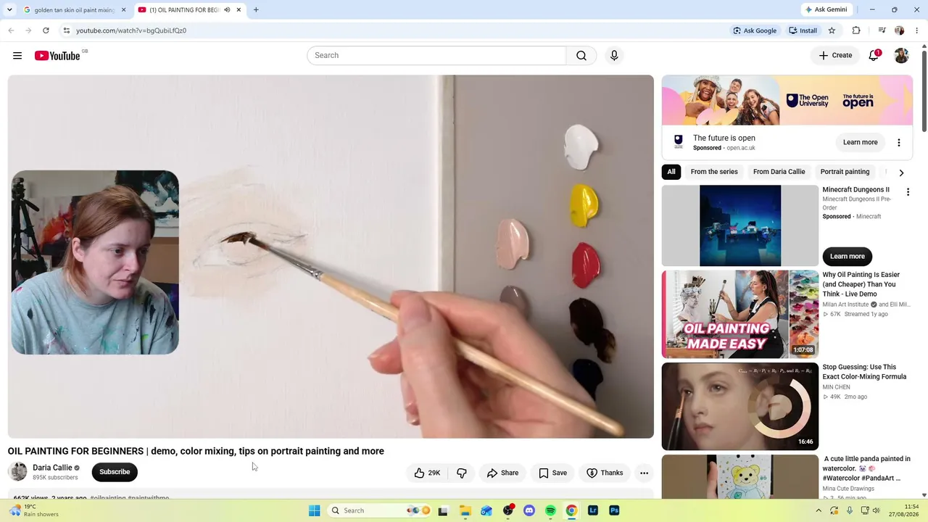Close the OIL PAINTING FOR BEGINNERS tab

point(239,10)
